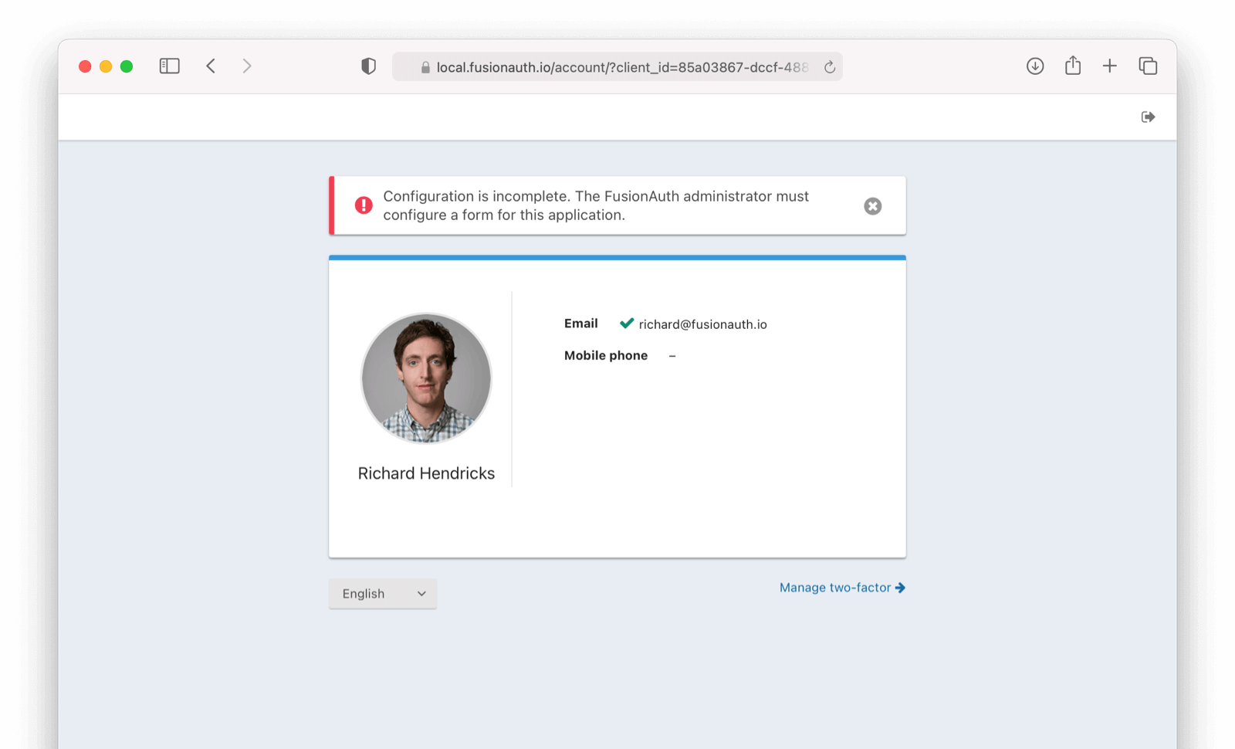Open a new browser tab
Image resolution: width=1235 pixels, height=749 pixels.
click(x=1110, y=66)
